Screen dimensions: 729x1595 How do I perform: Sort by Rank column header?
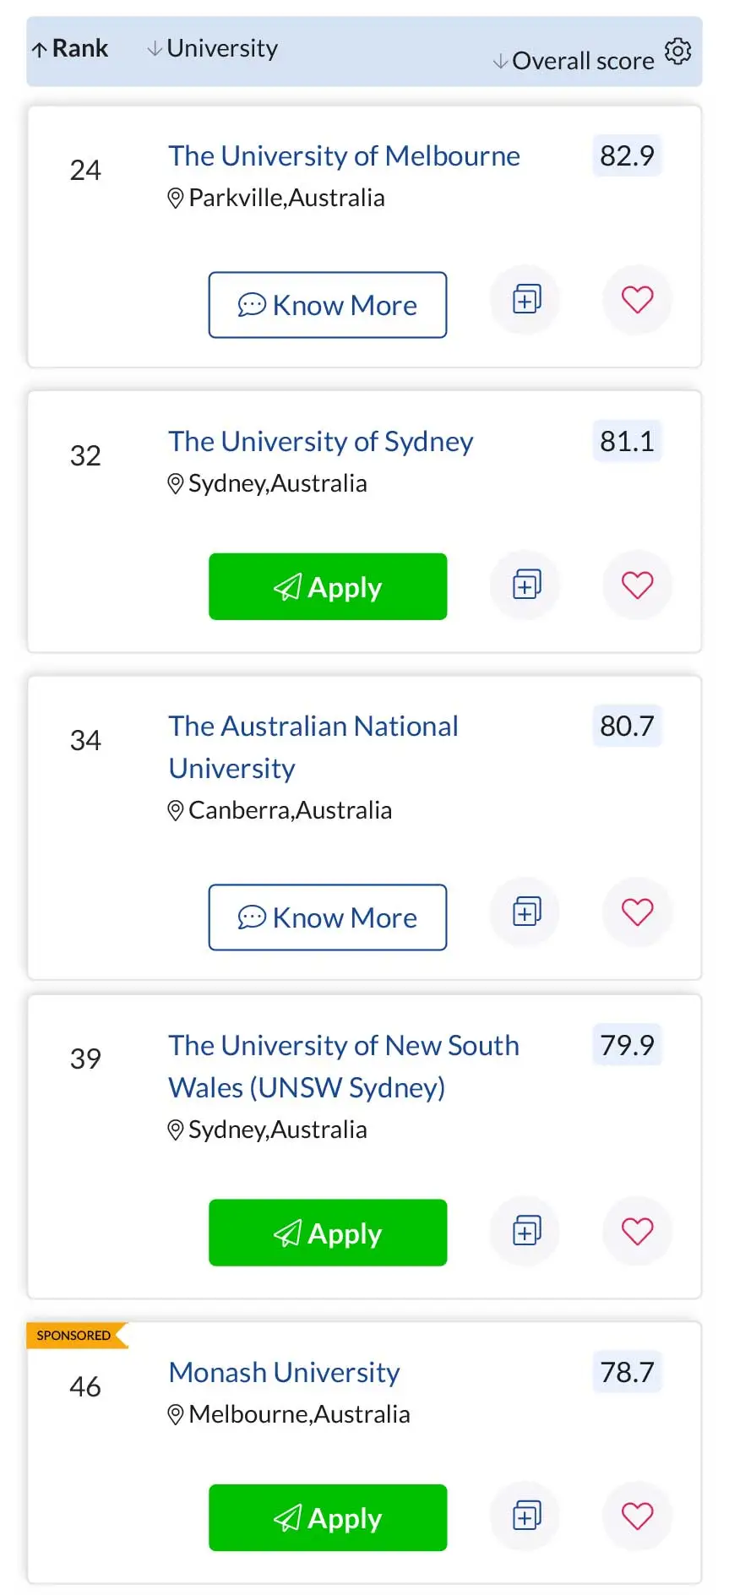tap(70, 49)
